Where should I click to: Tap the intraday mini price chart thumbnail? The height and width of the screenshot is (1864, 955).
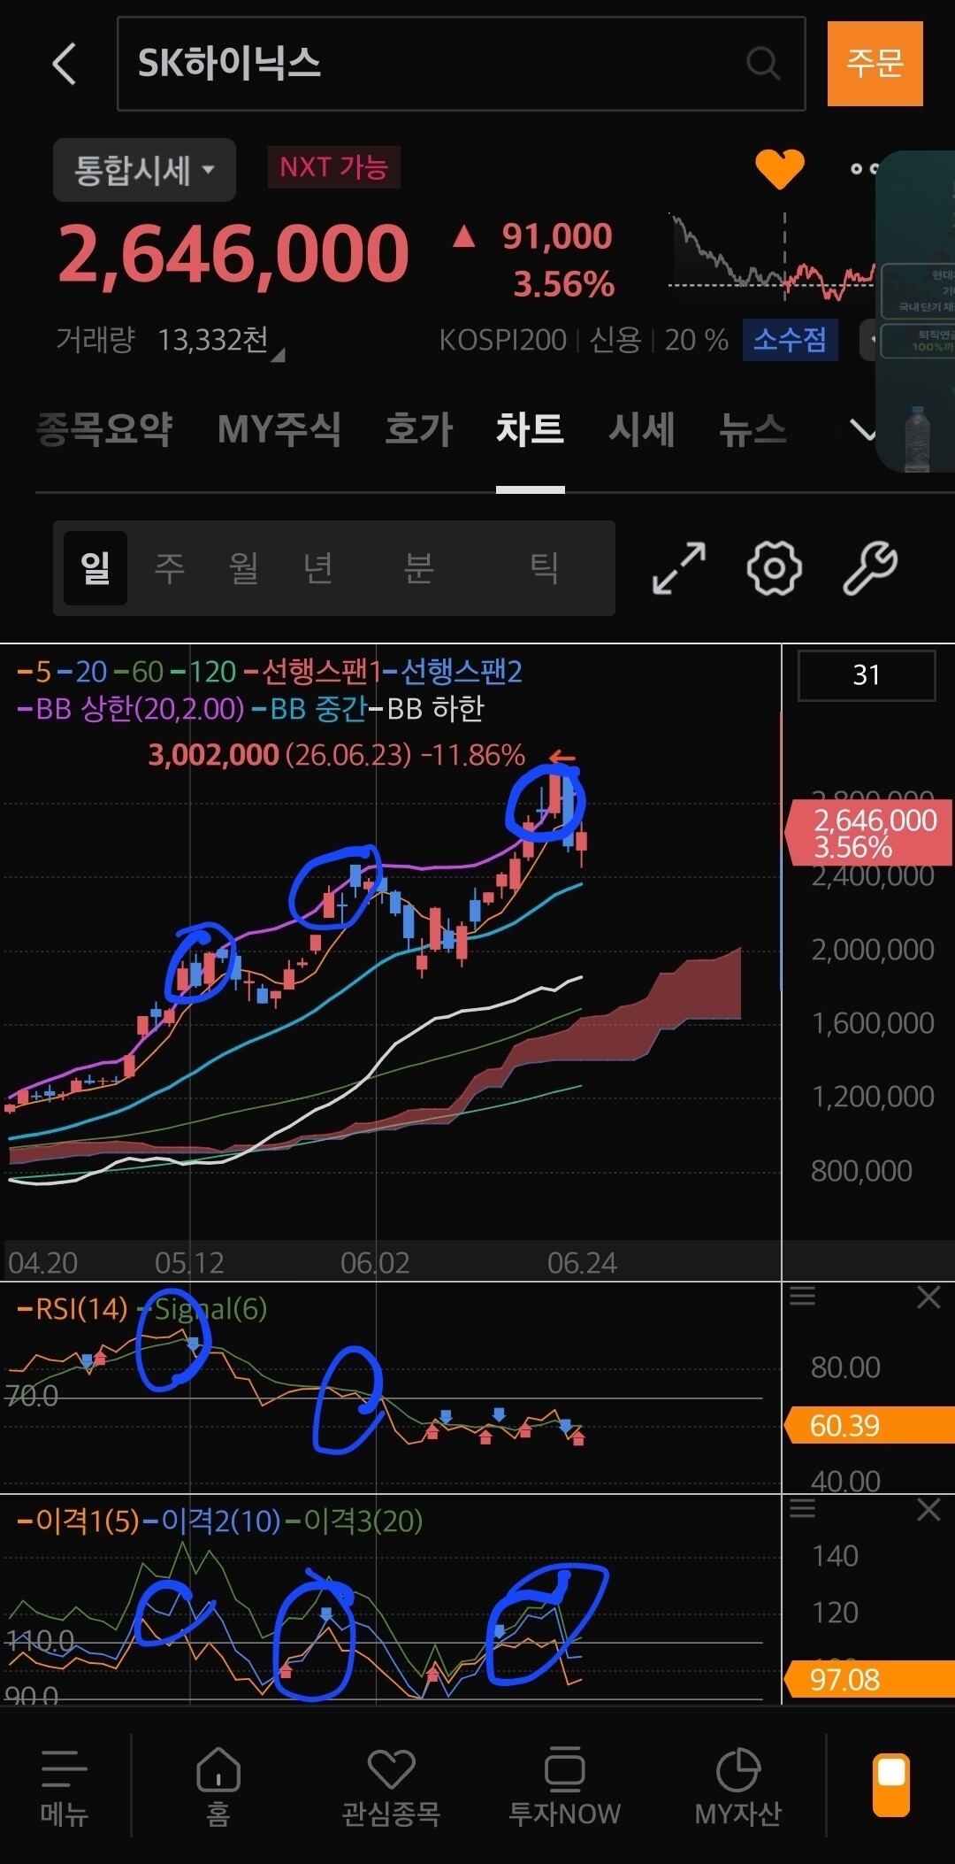[771, 255]
